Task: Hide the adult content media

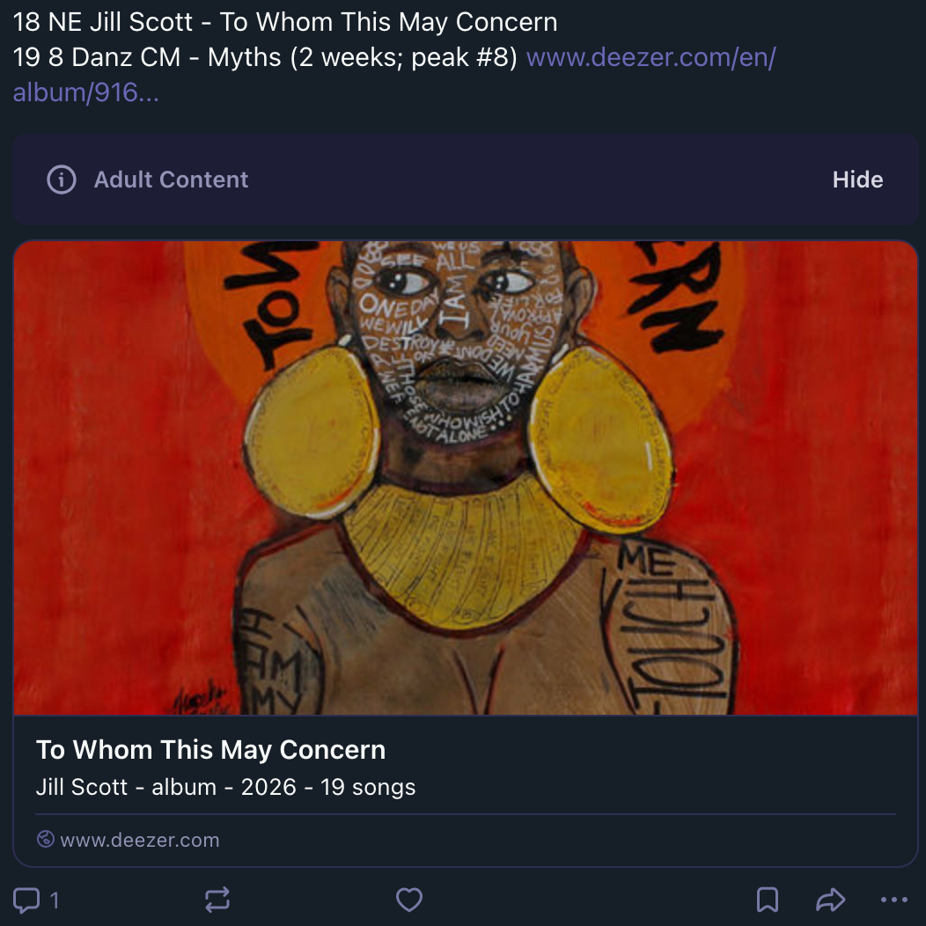Action: click(x=857, y=180)
